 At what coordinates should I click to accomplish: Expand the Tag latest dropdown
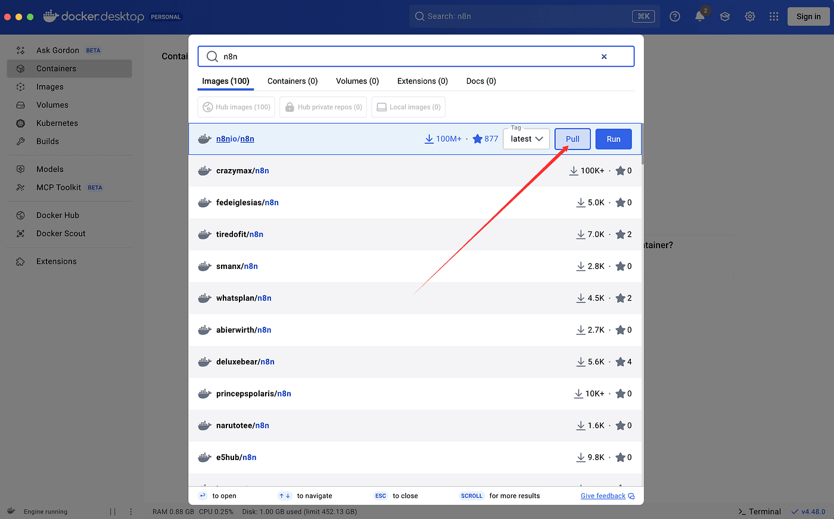point(527,139)
